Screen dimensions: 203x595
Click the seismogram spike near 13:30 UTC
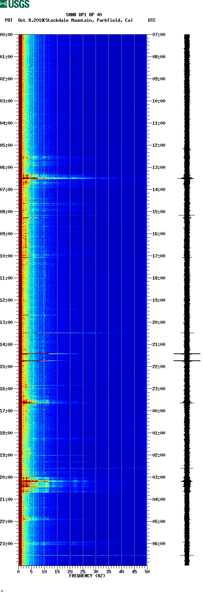pyautogui.click(x=186, y=178)
